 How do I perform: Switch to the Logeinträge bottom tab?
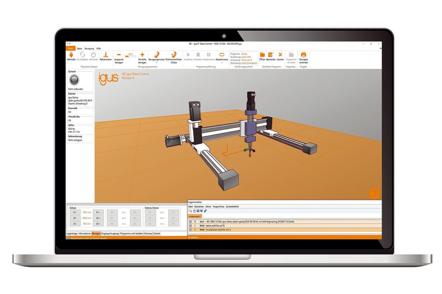coord(72,234)
